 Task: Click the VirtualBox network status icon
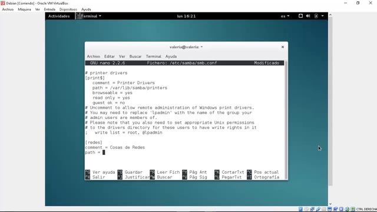coord(312,209)
